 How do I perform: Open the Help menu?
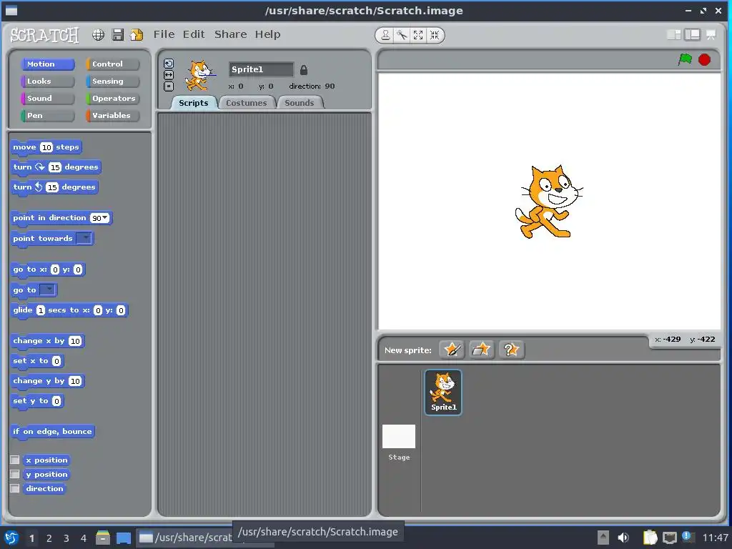pos(267,34)
